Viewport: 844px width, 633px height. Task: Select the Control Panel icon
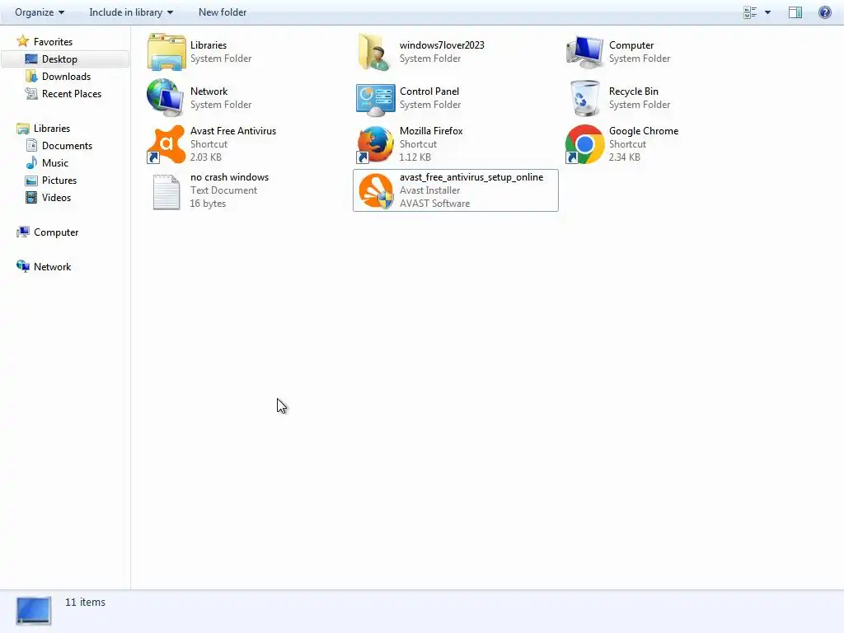coord(376,99)
